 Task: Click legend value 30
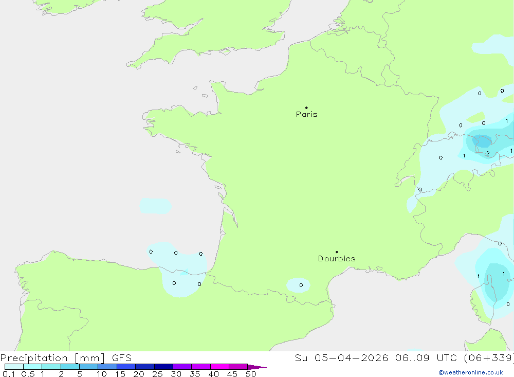click(176, 374)
